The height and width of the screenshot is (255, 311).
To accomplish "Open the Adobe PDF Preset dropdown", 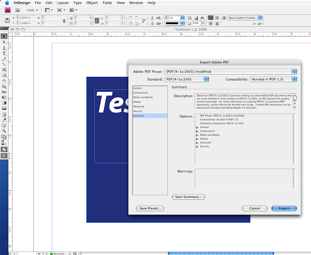I will [231, 72].
